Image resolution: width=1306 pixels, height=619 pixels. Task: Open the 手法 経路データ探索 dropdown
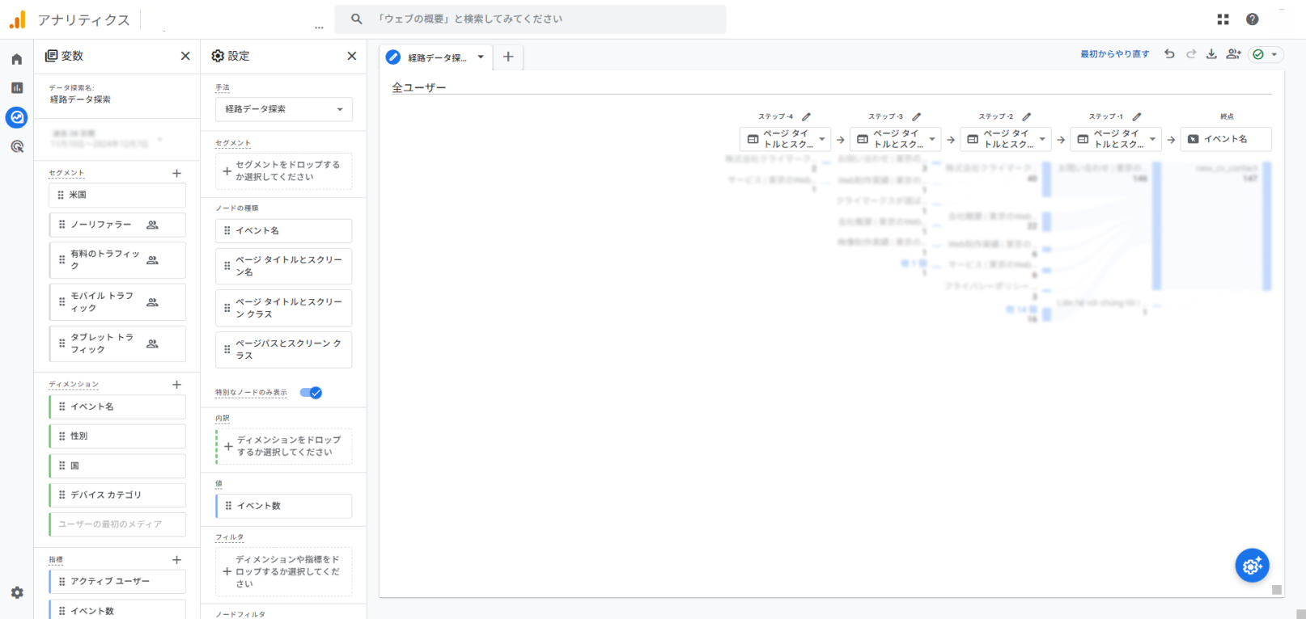click(284, 109)
